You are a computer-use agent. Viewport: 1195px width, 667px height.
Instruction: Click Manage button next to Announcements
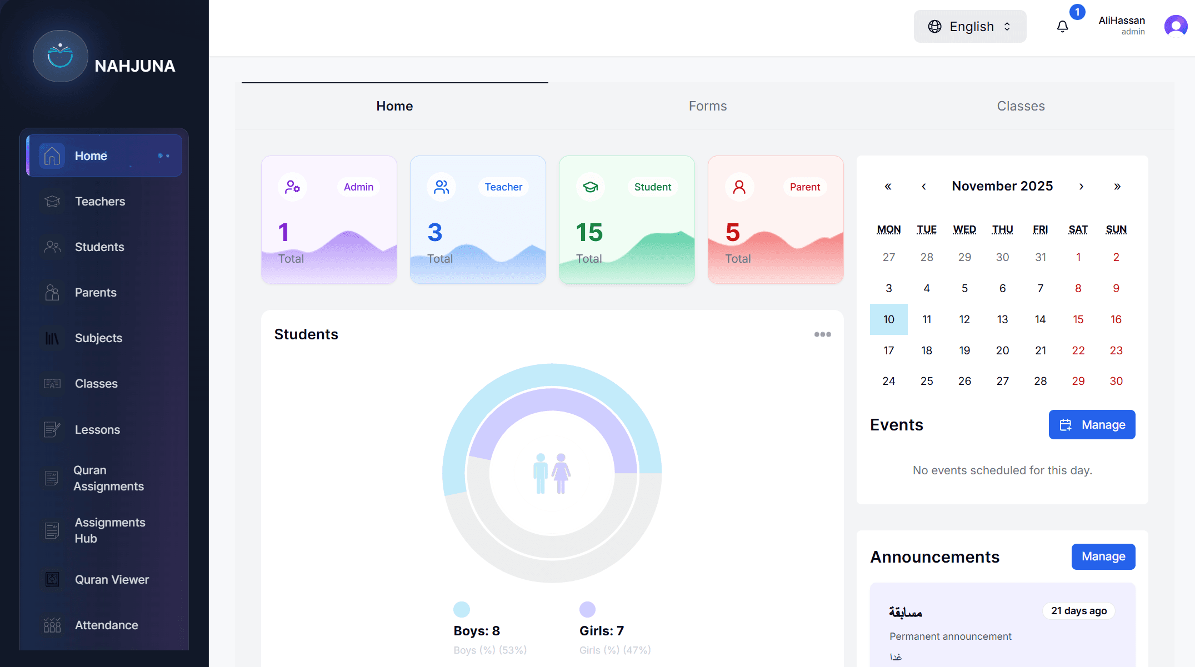(1103, 556)
